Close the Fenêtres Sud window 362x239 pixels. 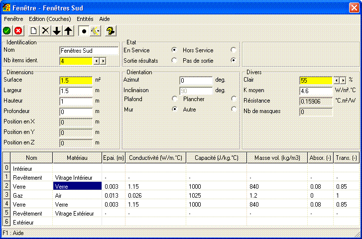(354, 8)
